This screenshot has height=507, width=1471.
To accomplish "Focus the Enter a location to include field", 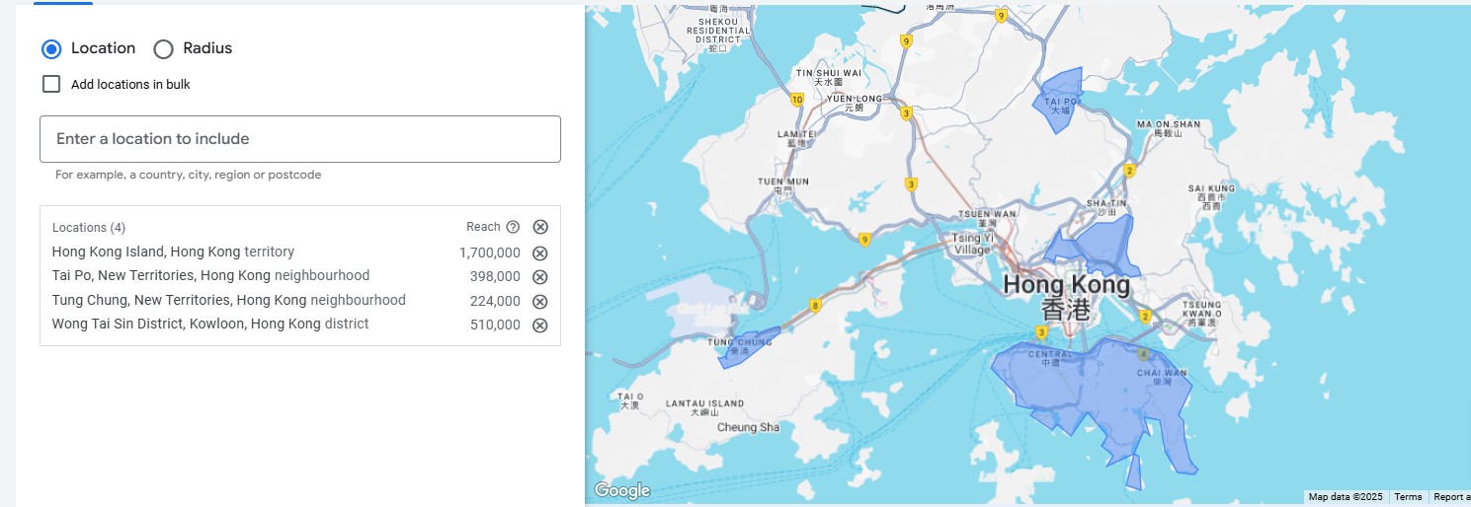I will [300, 139].
